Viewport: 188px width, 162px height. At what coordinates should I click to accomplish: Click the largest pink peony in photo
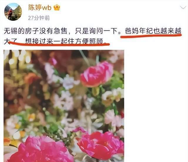41,149
